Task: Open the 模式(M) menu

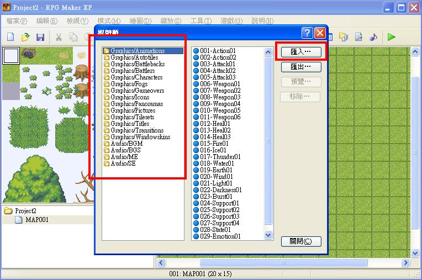Action: point(109,21)
